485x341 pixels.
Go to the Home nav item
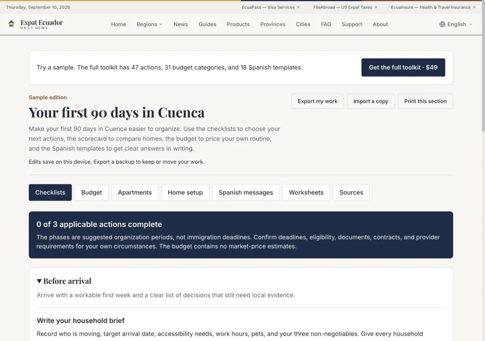(x=119, y=24)
